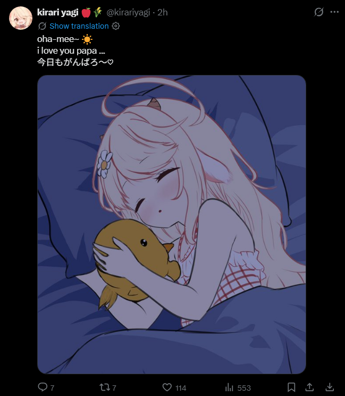
Task: Click the Grok translate icon beside Show translation
Action: point(42,26)
